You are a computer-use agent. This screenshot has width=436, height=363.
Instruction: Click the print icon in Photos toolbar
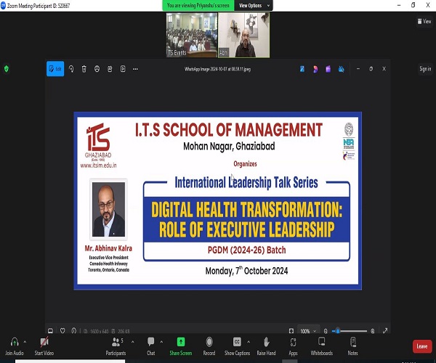pyautogui.click(x=97, y=69)
